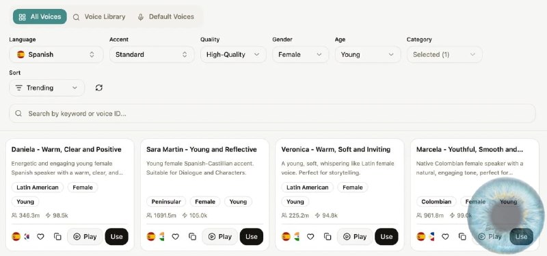Click the Spain flag on Daniela card
The width and height of the screenshot is (547, 256).
click(16, 237)
